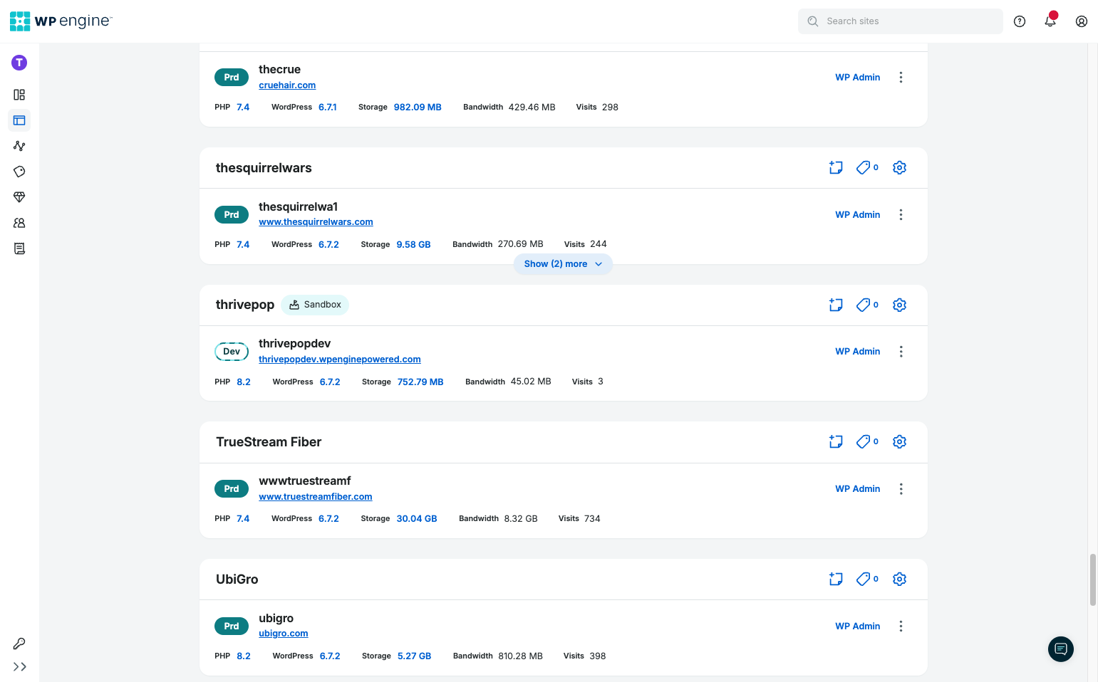Open three-dot menu for ubigro
The height and width of the screenshot is (682, 1098).
[901, 626]
